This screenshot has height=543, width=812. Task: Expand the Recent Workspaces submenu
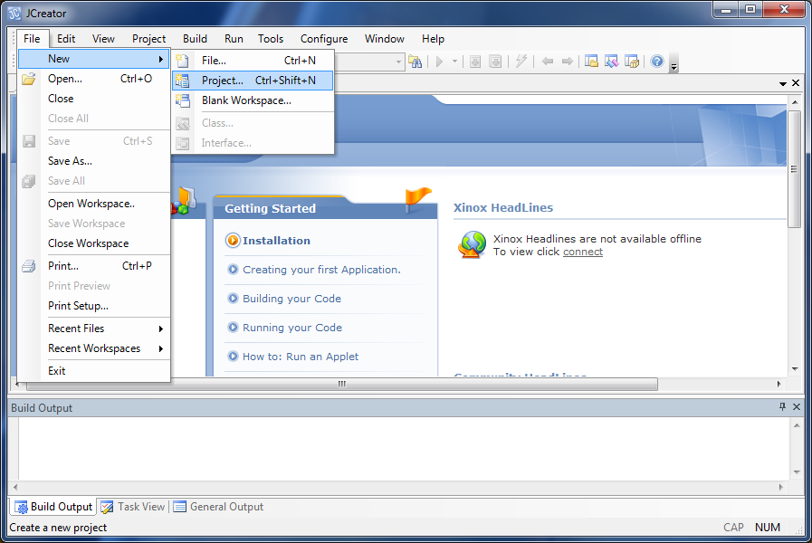tap(94, 348)
